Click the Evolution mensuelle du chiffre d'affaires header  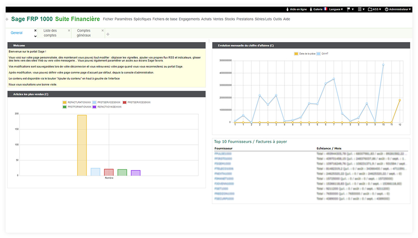[x=311, y=45]
